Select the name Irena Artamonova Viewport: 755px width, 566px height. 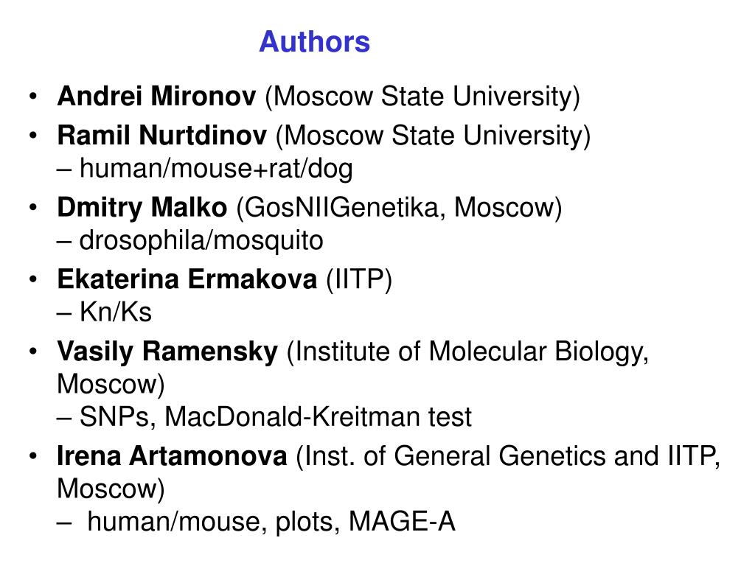172,455
